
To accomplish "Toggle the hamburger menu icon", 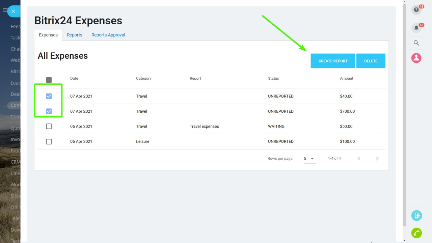I will [x=5, y=10].
